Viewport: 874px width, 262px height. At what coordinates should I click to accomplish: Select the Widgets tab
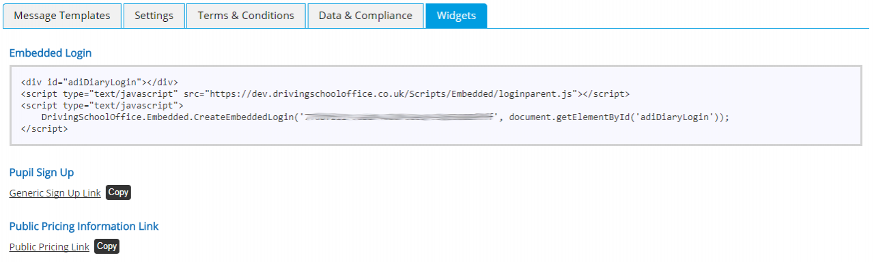(456, 16)
